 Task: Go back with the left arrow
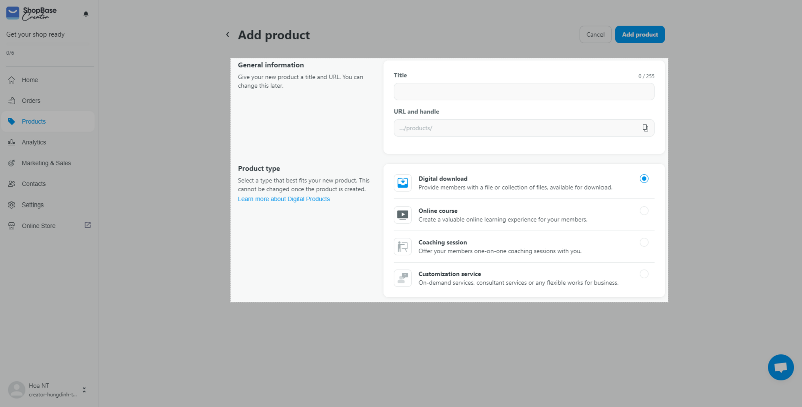click(x=228, y=35)
